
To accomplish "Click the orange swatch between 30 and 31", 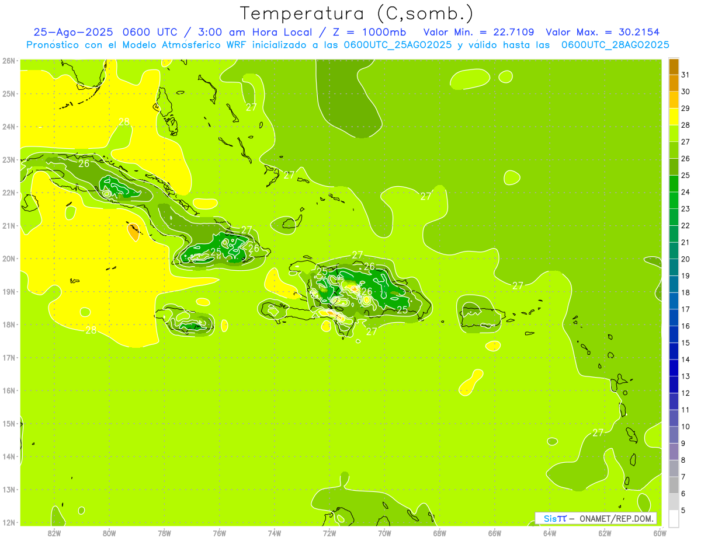I will [674, 83].
